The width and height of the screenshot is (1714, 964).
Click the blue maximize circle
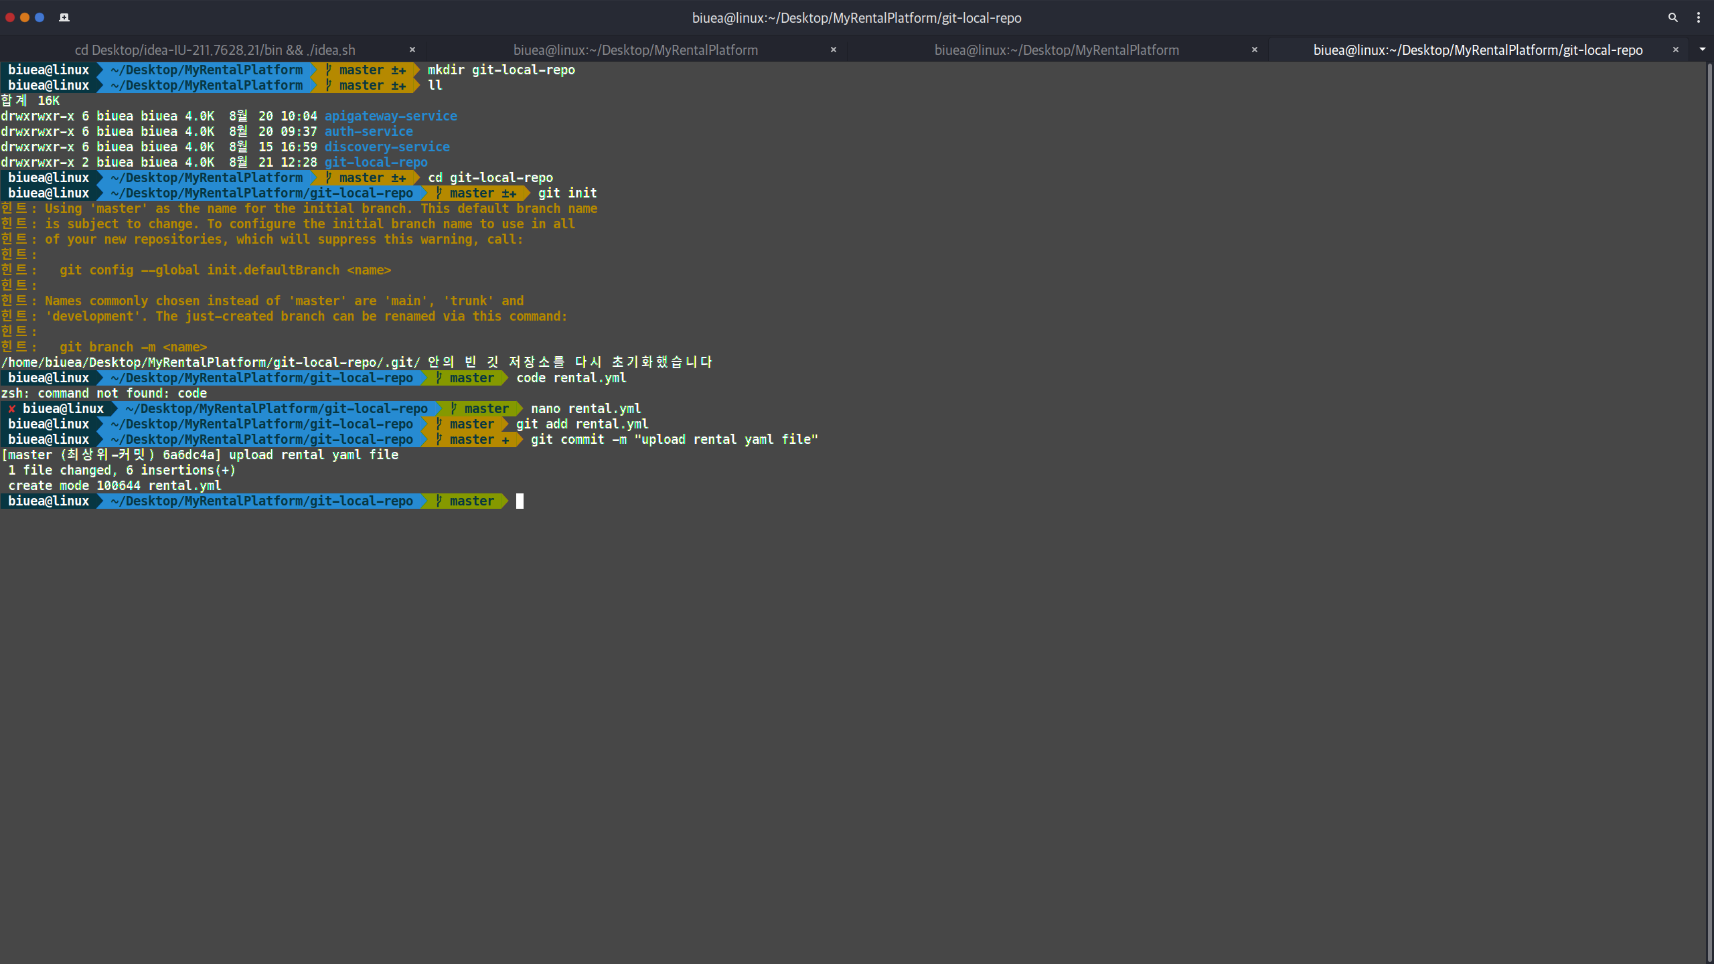pos(40,17)
